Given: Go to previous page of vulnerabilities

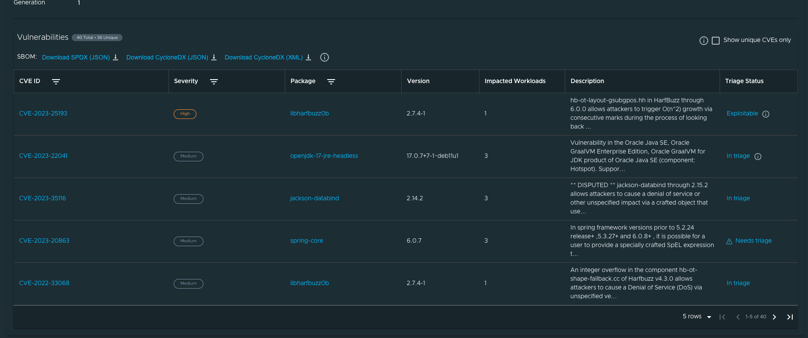Looking at the screenshot, I should tap(738, 317).
